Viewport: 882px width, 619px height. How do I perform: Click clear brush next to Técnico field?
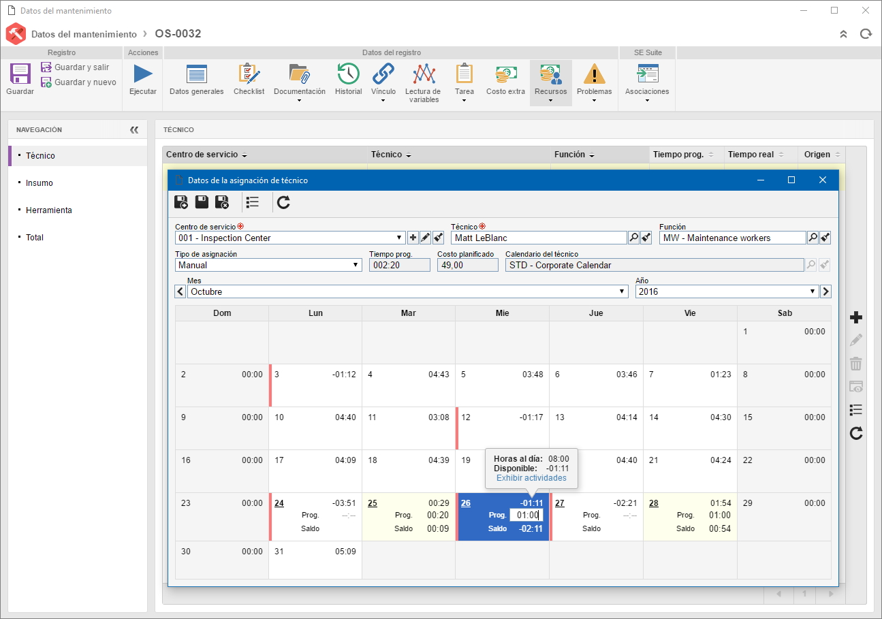(646, 238)
